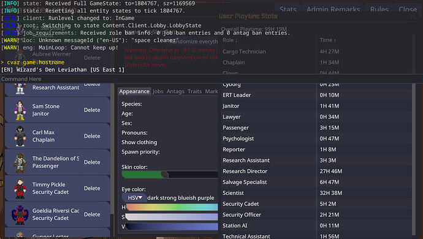Click the Technical Assistant playtime row

[317, 235]
